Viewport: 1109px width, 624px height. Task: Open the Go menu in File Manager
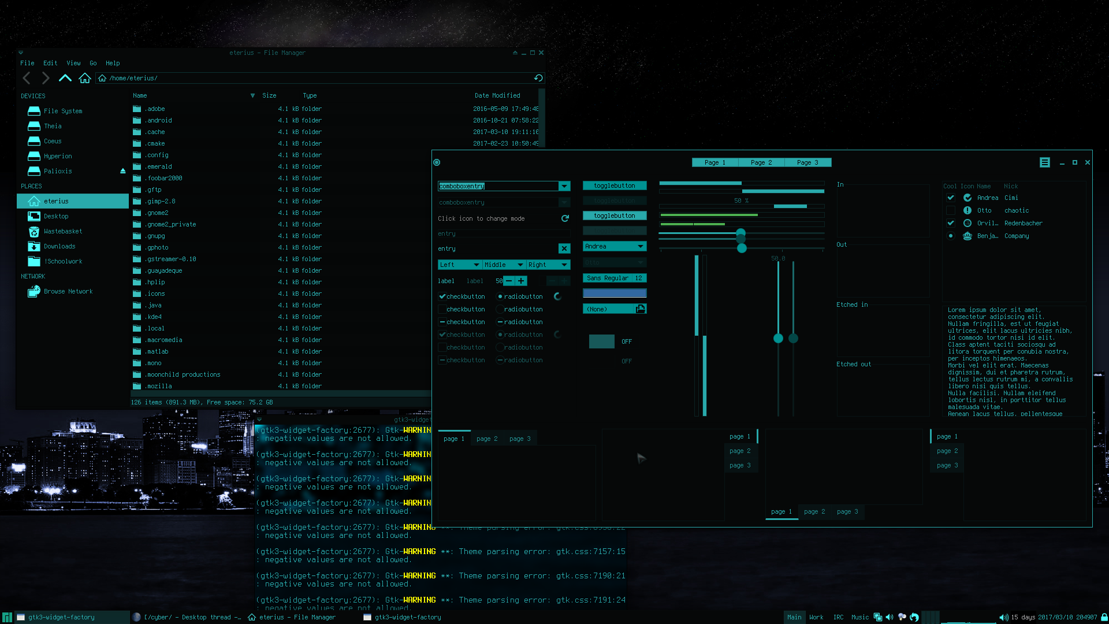[x=93, y=63]
